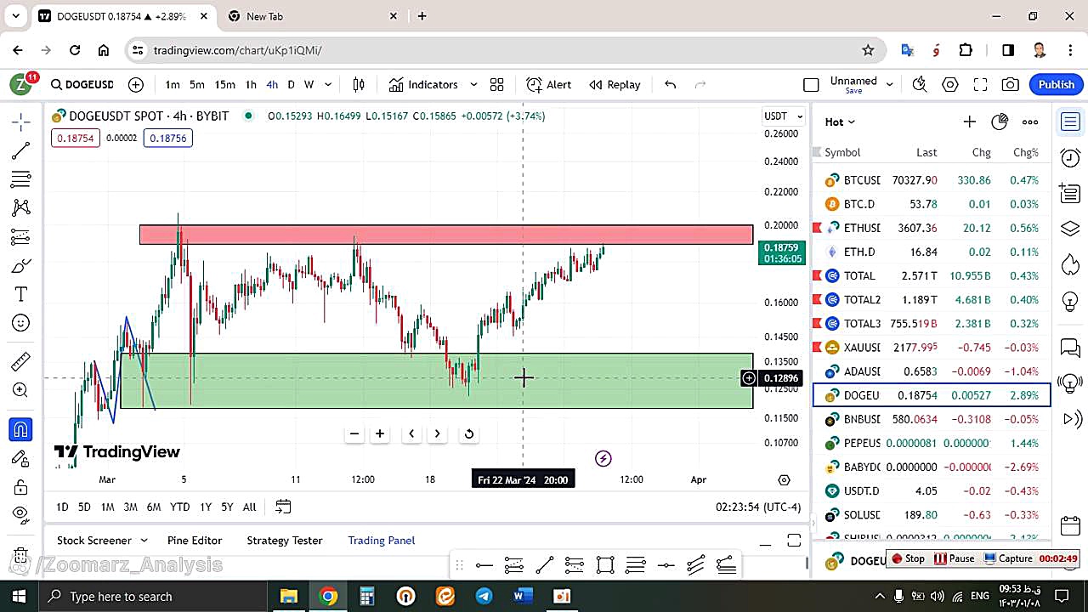The image size is (1088, 612).
Task: Open the USDT currency dropdown
Action: pos(783,116)
